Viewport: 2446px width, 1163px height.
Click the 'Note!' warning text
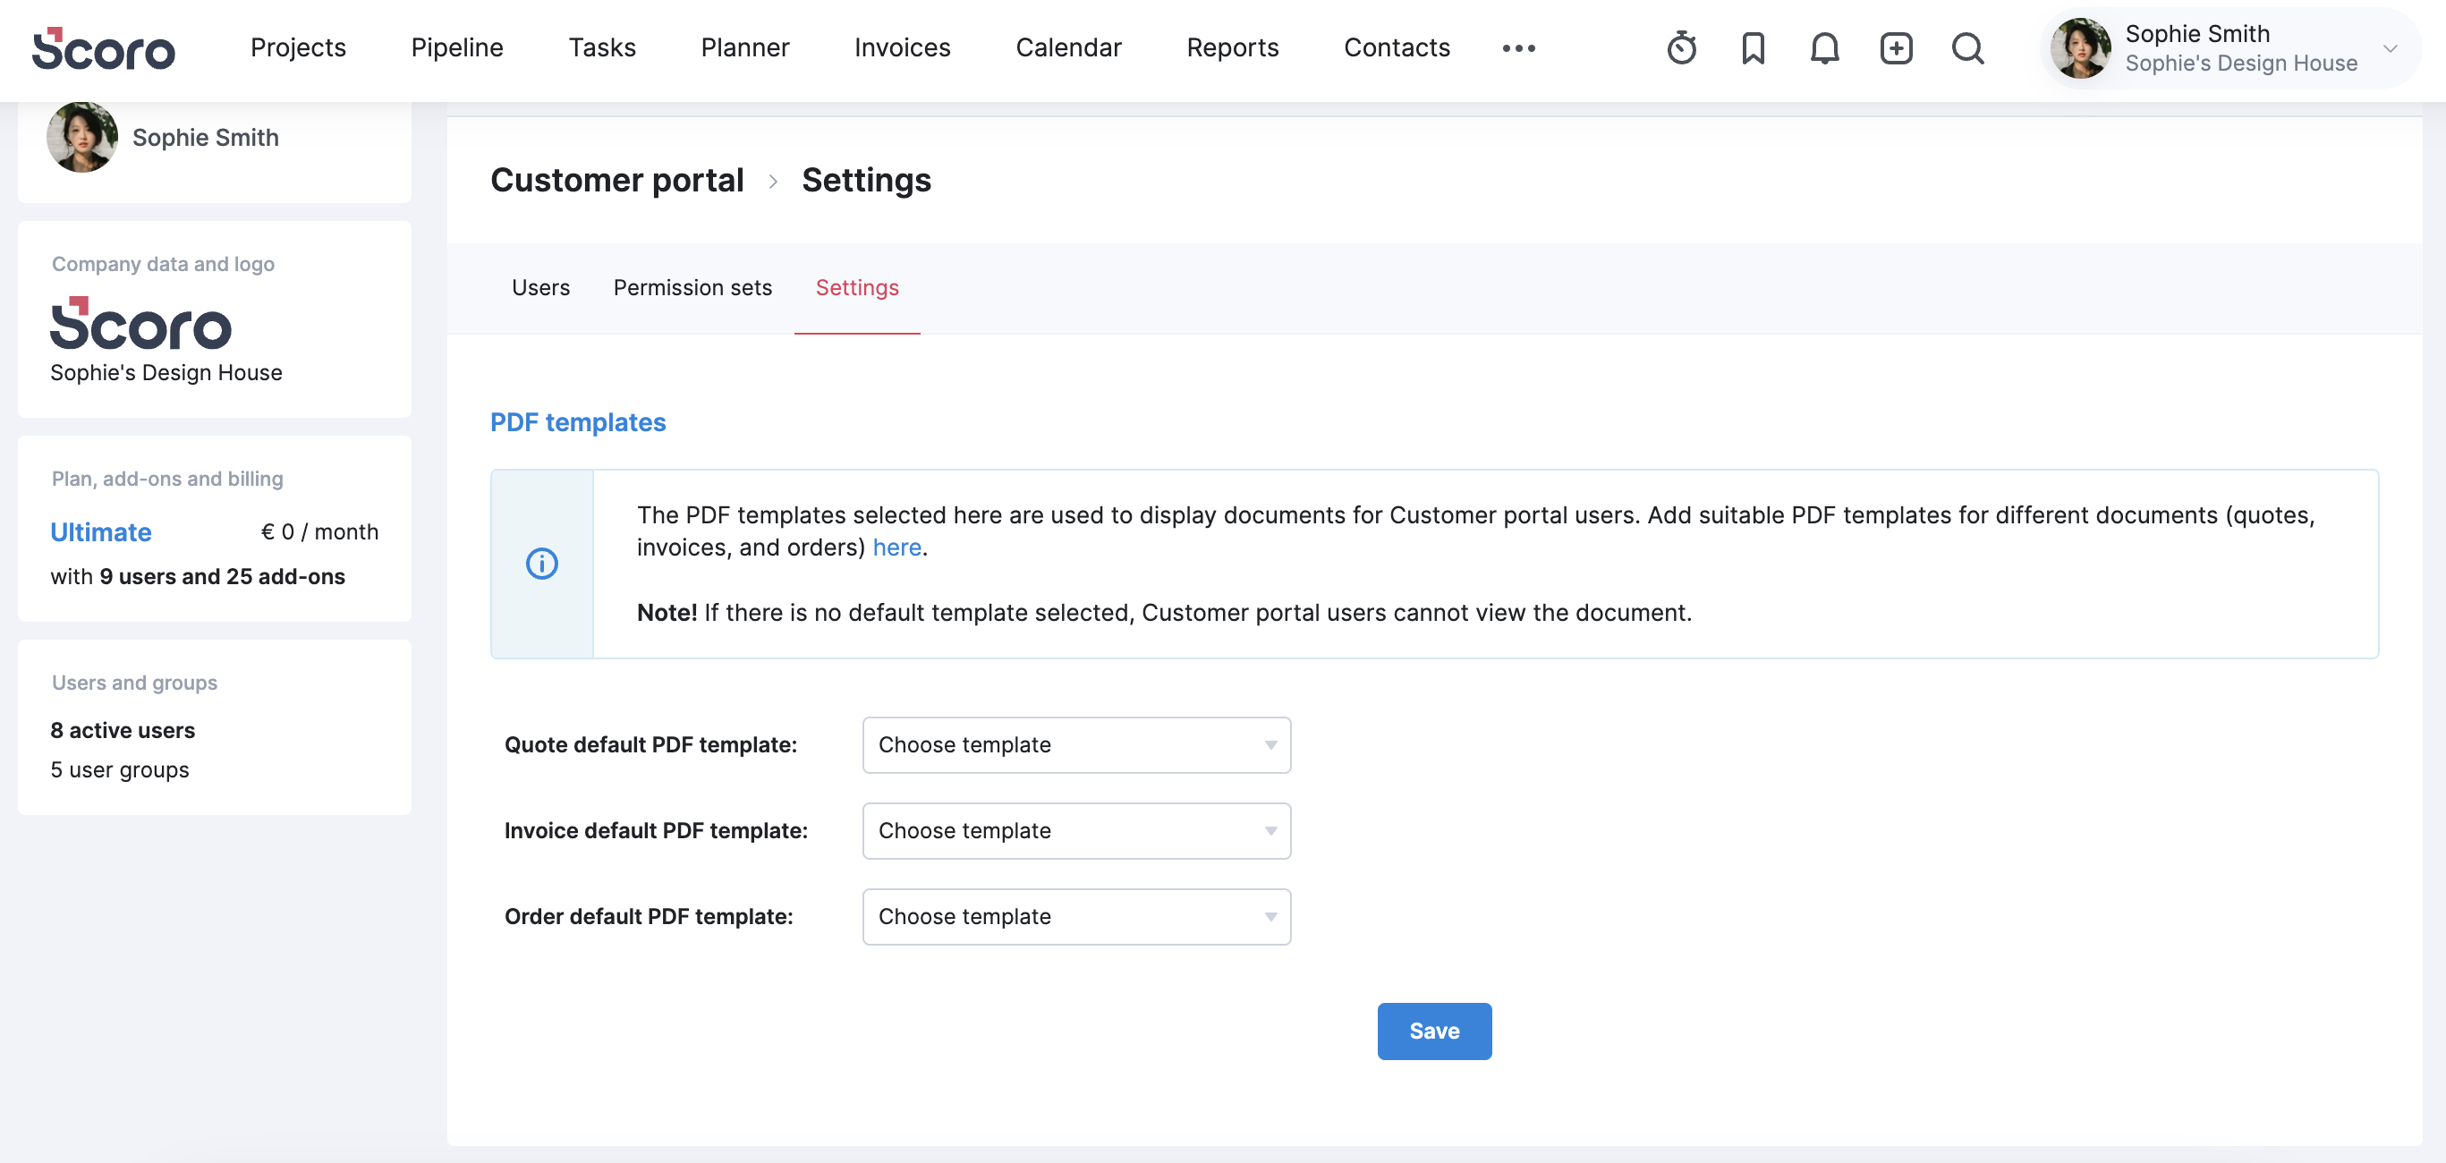667,612
